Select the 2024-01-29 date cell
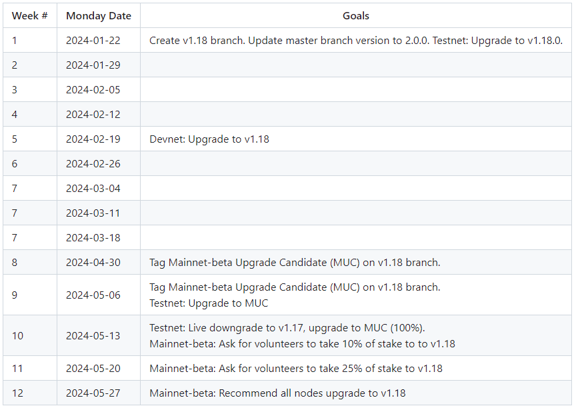This screenshot has width=580, height=410. pos(93,65)
